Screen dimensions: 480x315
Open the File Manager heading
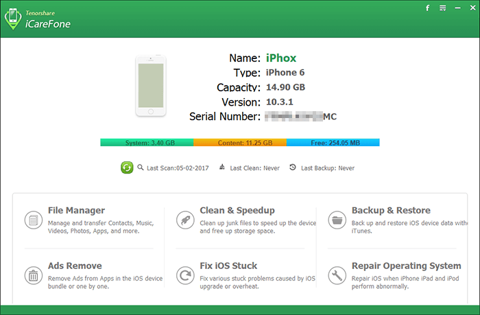pyautogui.click(x=76, y=211)
